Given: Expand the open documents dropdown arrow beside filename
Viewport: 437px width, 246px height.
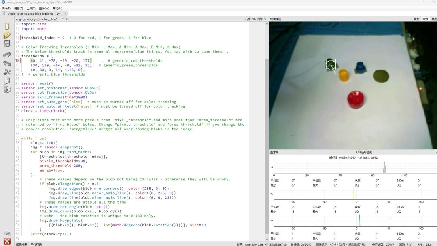Looking at the screenshot, I should coord(62,19).
